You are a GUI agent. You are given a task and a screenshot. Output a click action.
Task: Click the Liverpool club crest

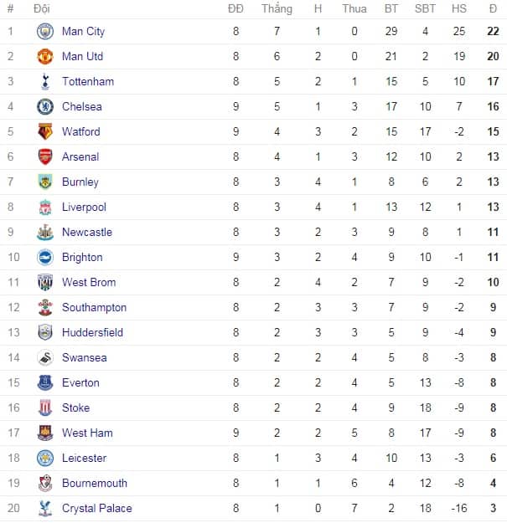pos(45,207)
